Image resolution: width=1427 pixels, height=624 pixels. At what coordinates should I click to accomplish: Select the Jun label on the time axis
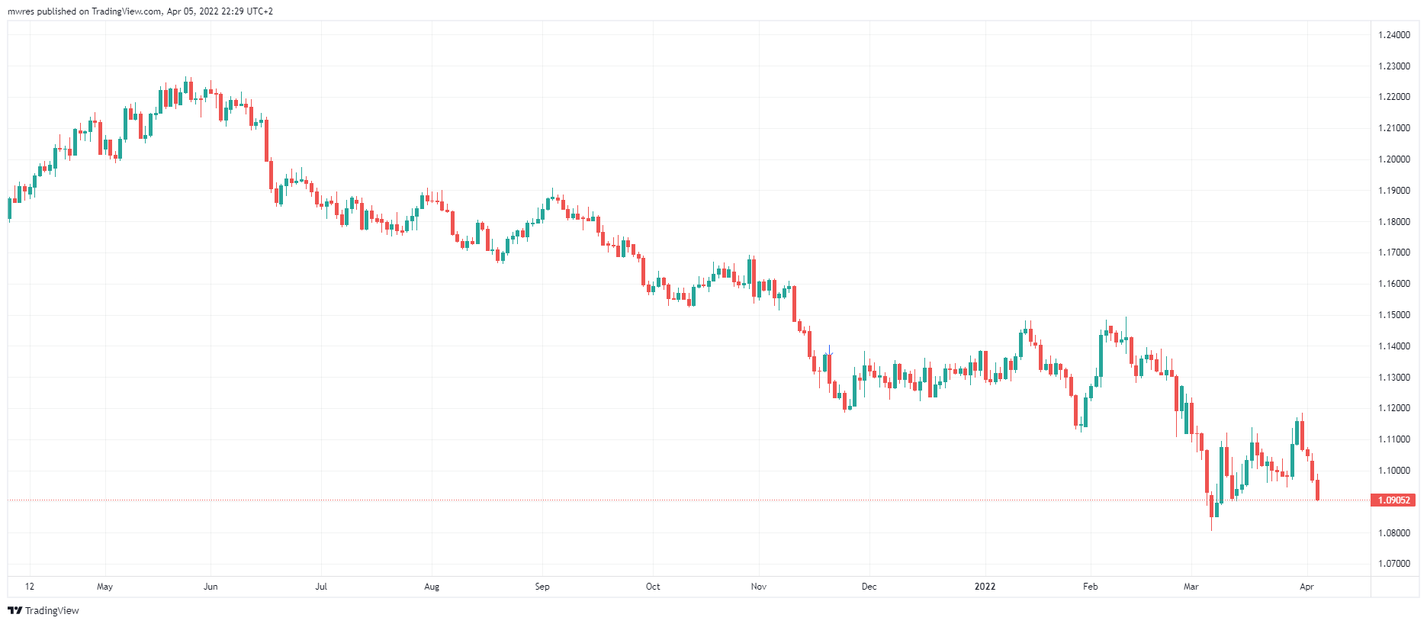211,587
